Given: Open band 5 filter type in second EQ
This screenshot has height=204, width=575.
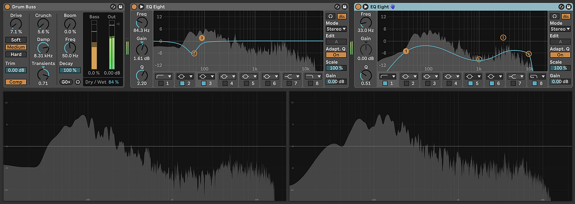Looking at the screenshot, I should click(473, 76).
